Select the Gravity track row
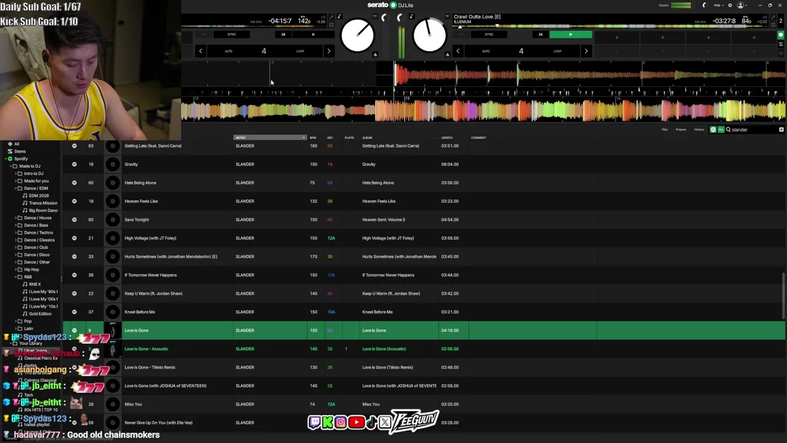This screenshot has width=787, height=443. point(424,164)
